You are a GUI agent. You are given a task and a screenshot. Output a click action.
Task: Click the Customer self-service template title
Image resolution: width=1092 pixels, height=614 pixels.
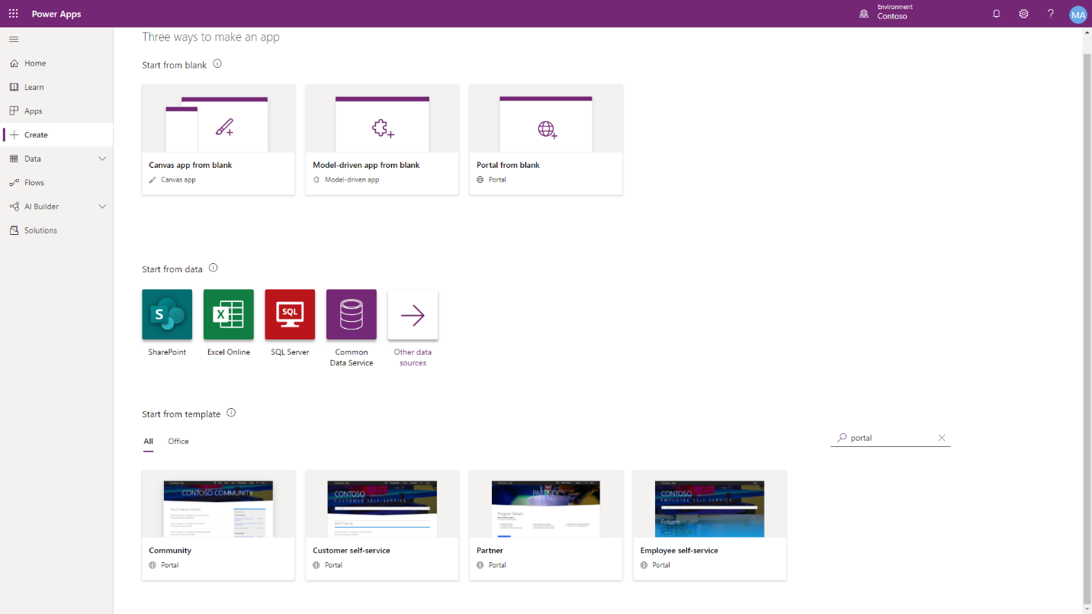(352, 551)
